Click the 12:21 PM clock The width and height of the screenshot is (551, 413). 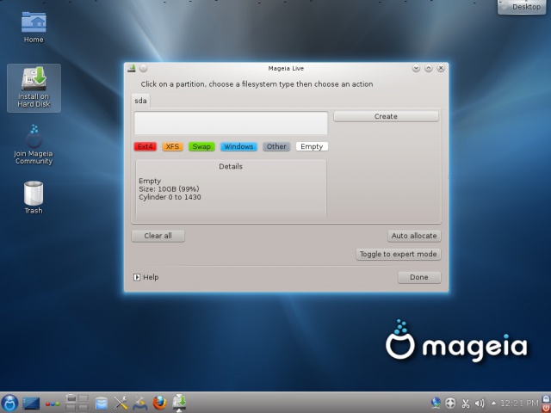tap(519, 403)
